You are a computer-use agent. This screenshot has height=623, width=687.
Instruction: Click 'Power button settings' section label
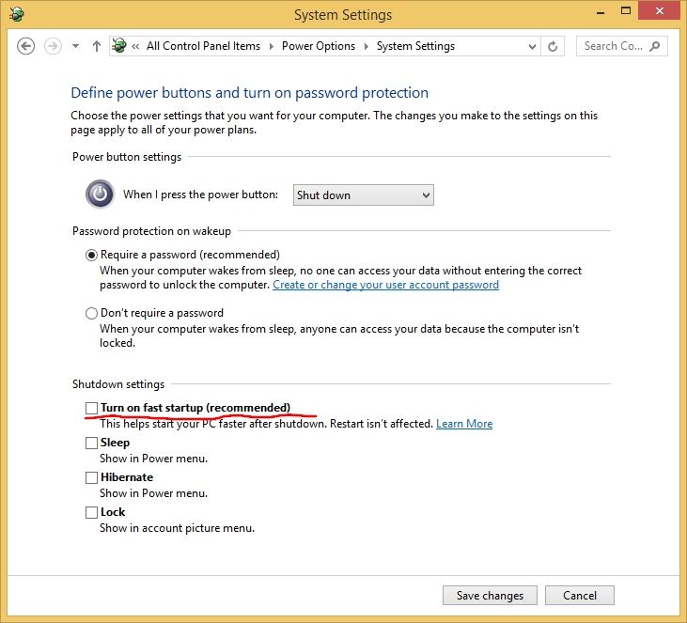click(x=127, y=157)
